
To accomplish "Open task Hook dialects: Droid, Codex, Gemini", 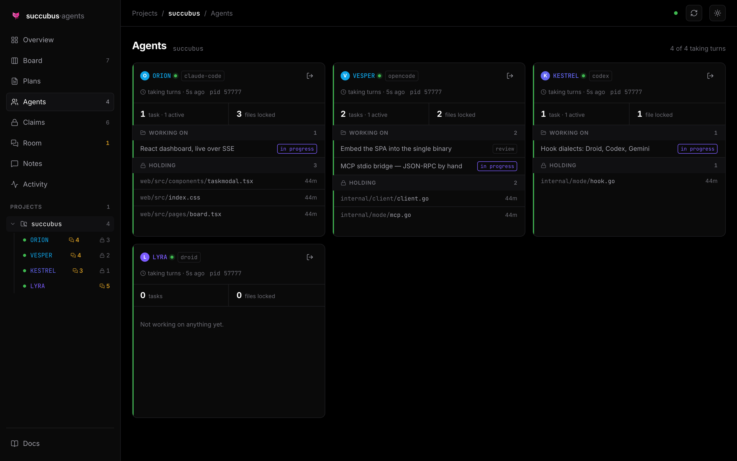I will tap(630, 149).
